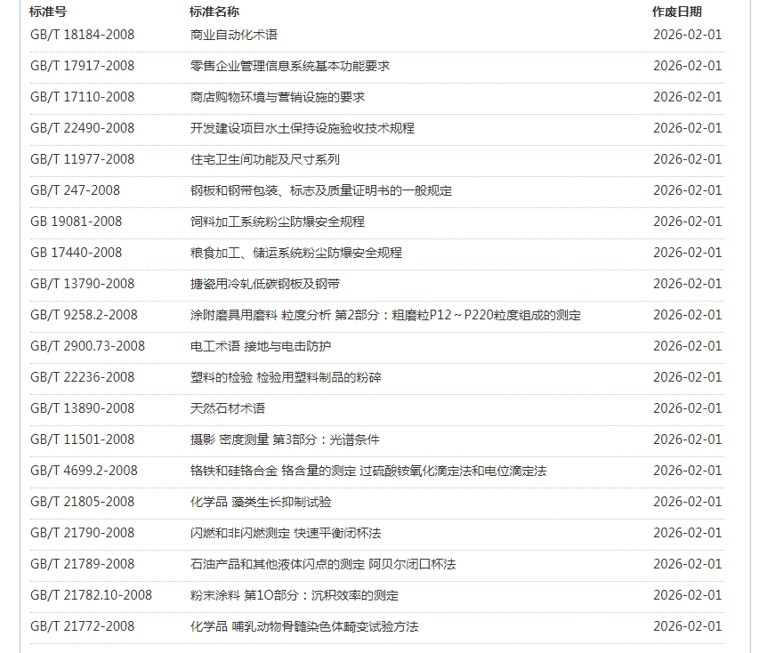The width and height of the screenshot is (775, 653).
Task: Click GB 17440-2008 standard number
Action: (x=76, y=253)
